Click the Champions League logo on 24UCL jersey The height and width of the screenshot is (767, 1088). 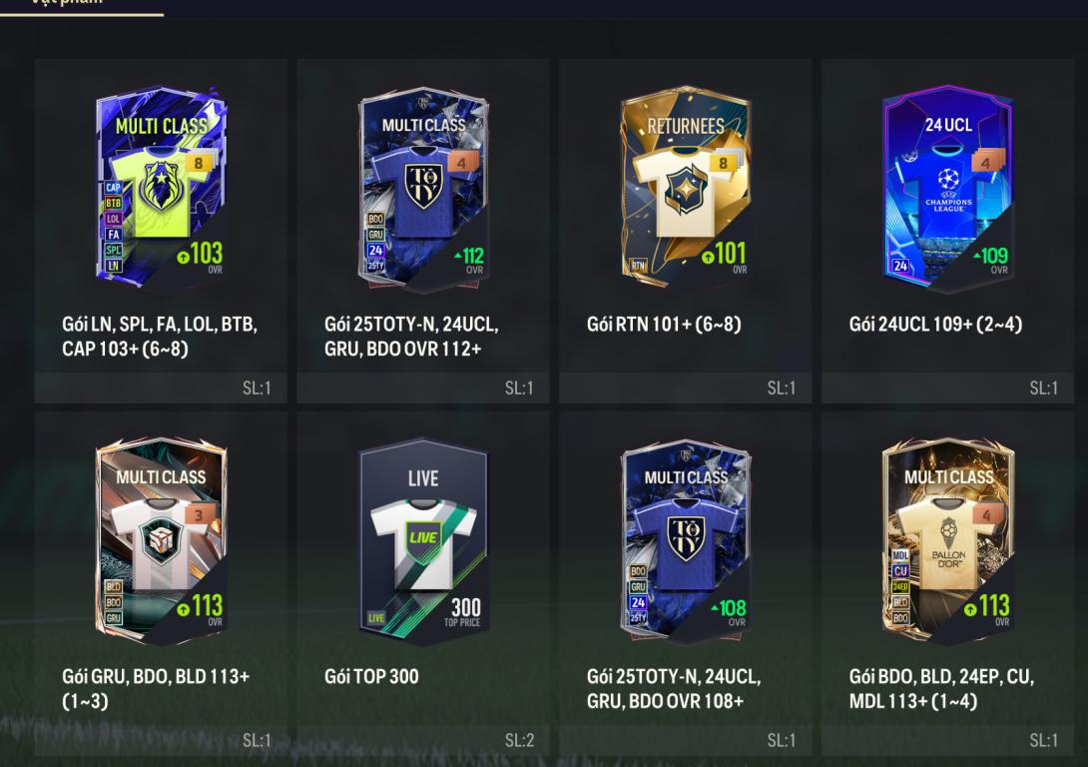948,189
